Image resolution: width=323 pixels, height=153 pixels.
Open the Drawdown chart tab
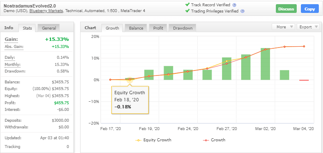click(182, 28)
